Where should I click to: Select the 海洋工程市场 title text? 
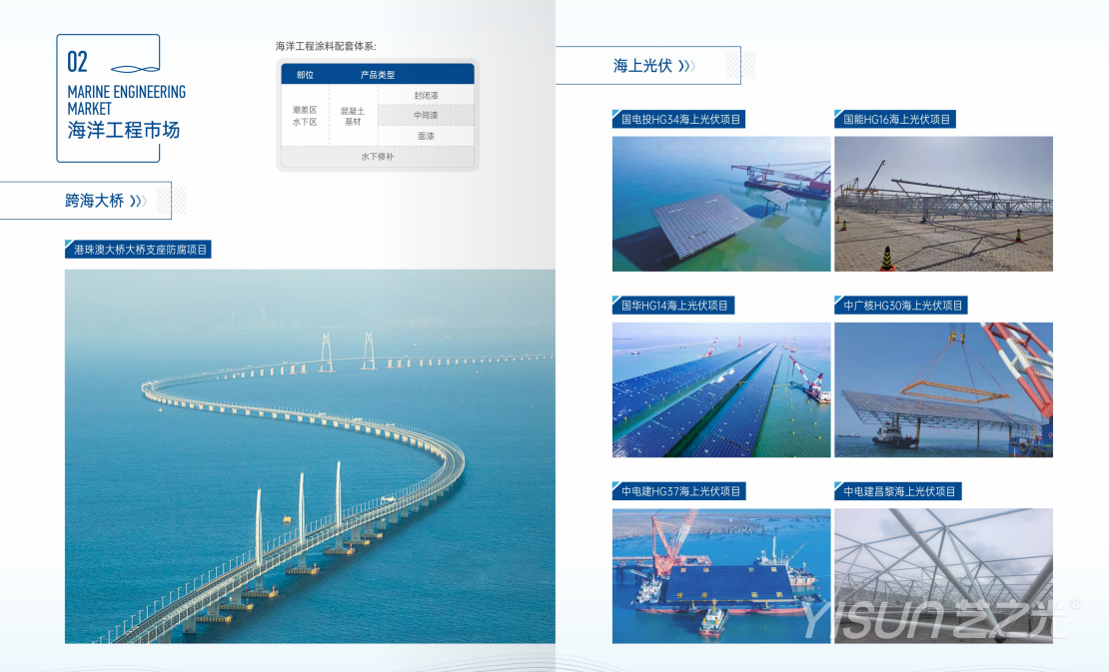coord(124,130)
